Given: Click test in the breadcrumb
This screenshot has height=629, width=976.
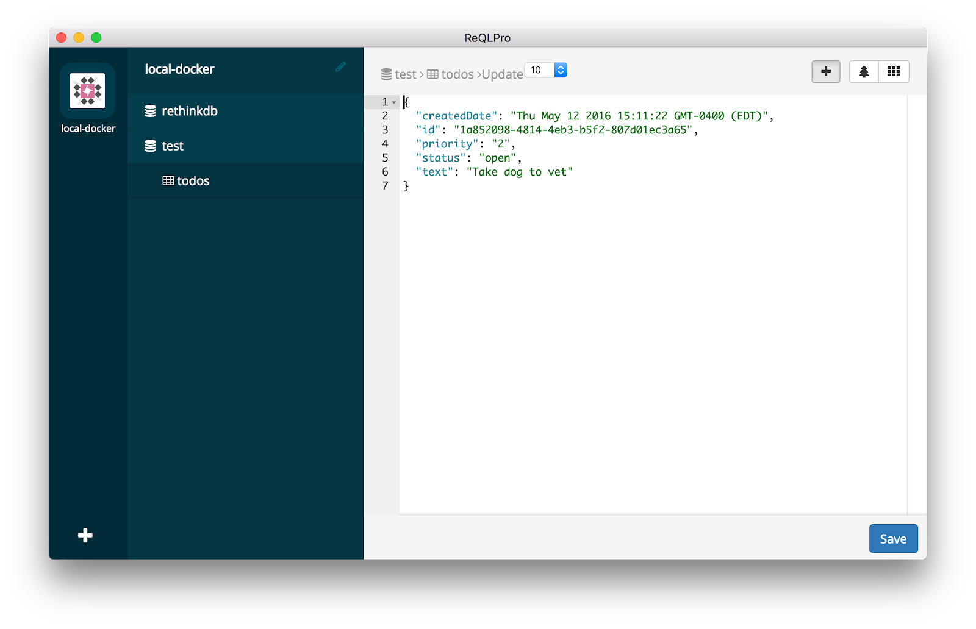Looking at the screenshot, I should [x=406, y=74].
